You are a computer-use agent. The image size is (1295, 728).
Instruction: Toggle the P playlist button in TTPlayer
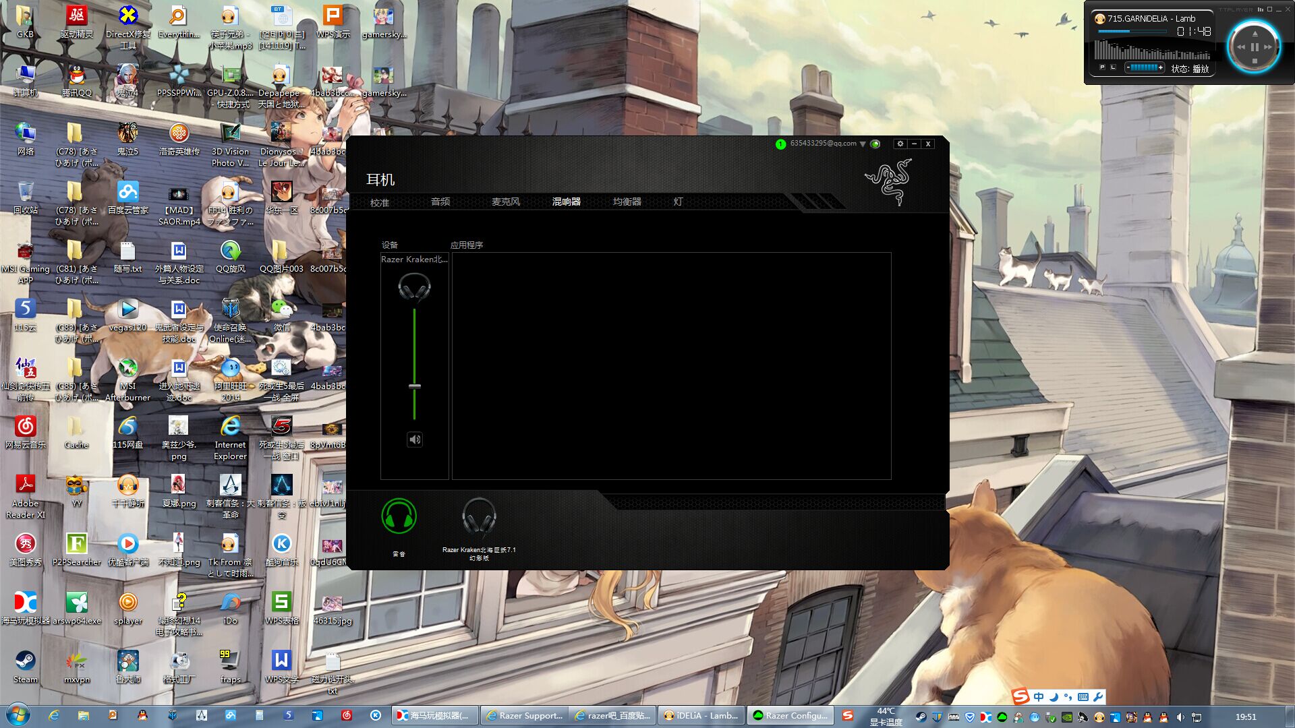point(1102,67)
